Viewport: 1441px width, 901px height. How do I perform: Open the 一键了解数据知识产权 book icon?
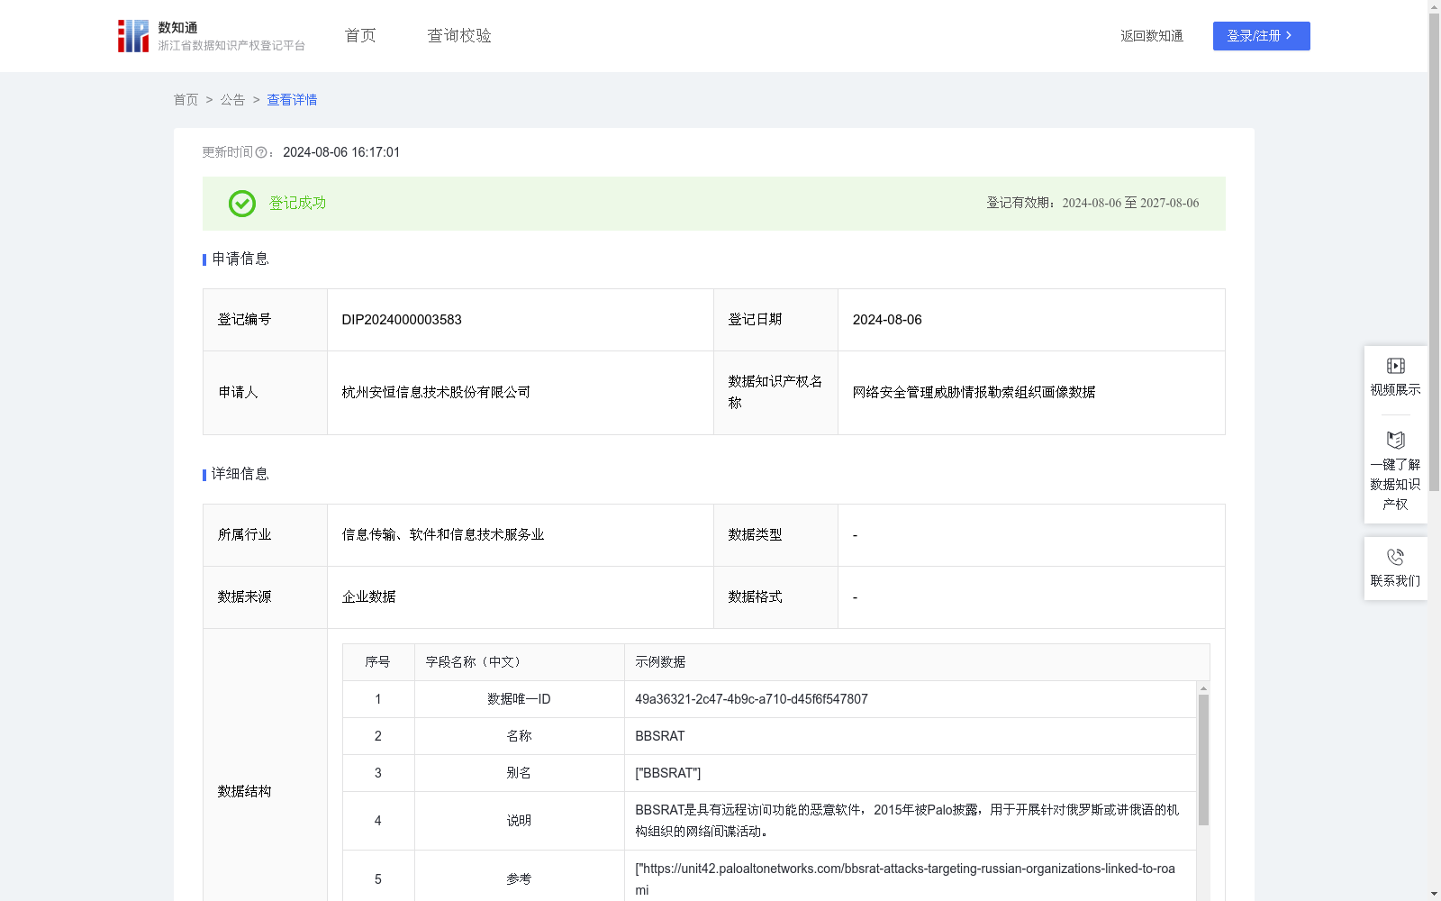pos(1396,440)
